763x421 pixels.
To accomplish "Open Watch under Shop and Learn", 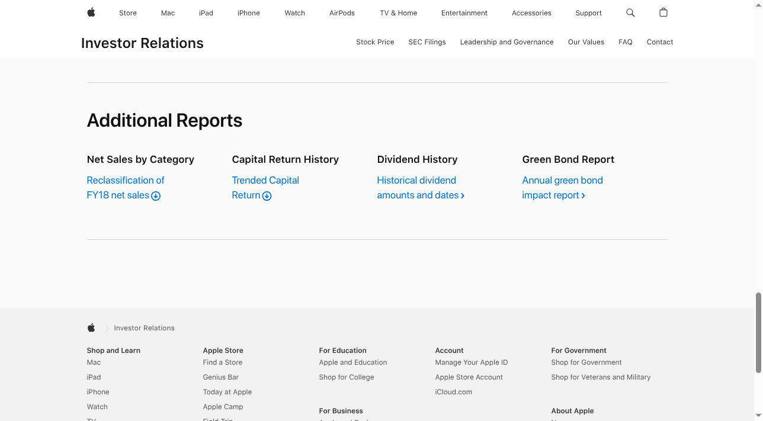I will (97, 407).
